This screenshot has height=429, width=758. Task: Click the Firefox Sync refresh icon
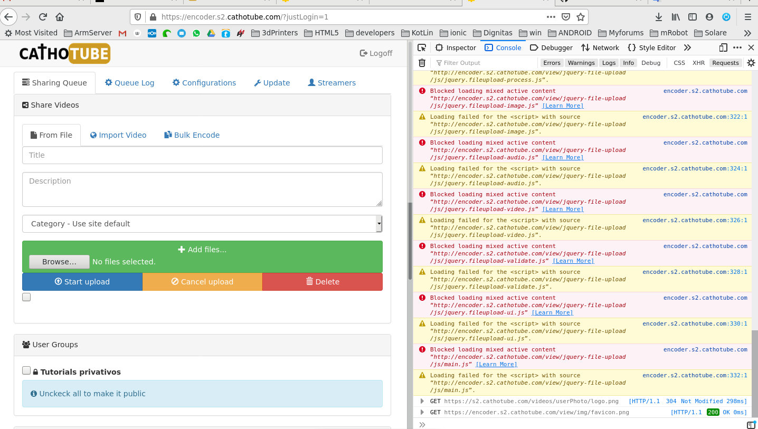(x=726, y=17)
